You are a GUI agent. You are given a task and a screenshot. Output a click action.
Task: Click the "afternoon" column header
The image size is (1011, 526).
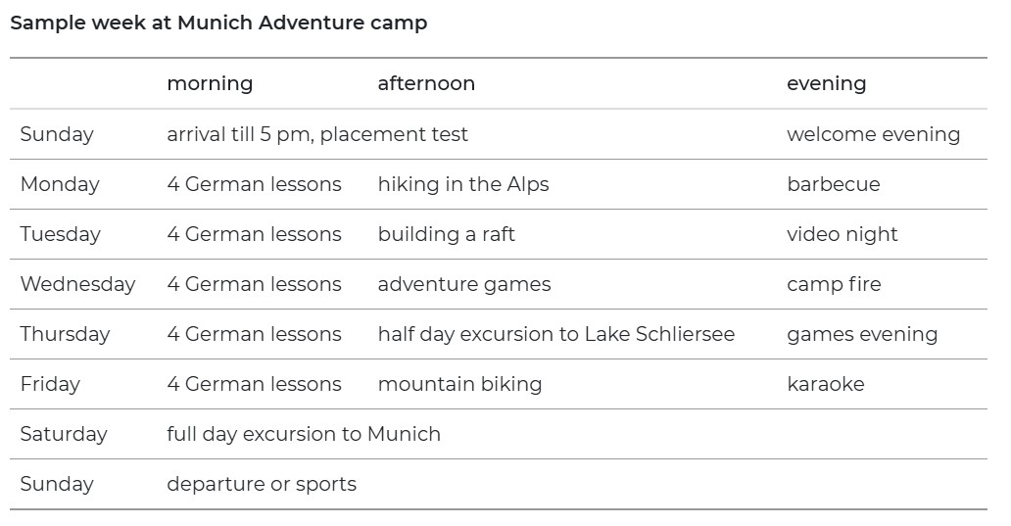click(426, 83)
